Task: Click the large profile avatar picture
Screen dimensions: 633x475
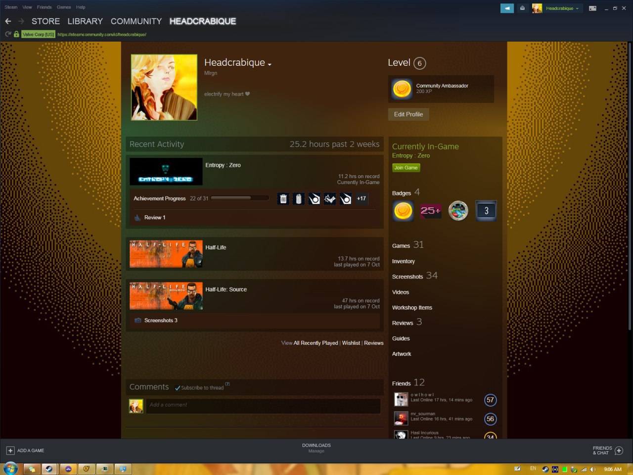Action: tap(164, 87)
